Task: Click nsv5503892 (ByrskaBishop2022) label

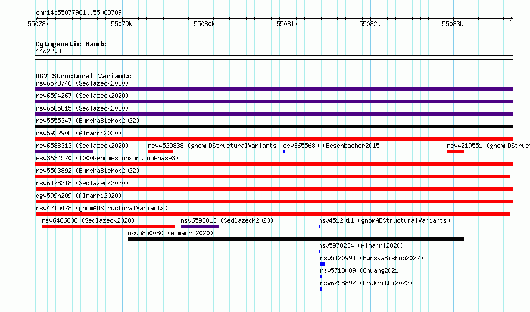Action: coord(88,171)
